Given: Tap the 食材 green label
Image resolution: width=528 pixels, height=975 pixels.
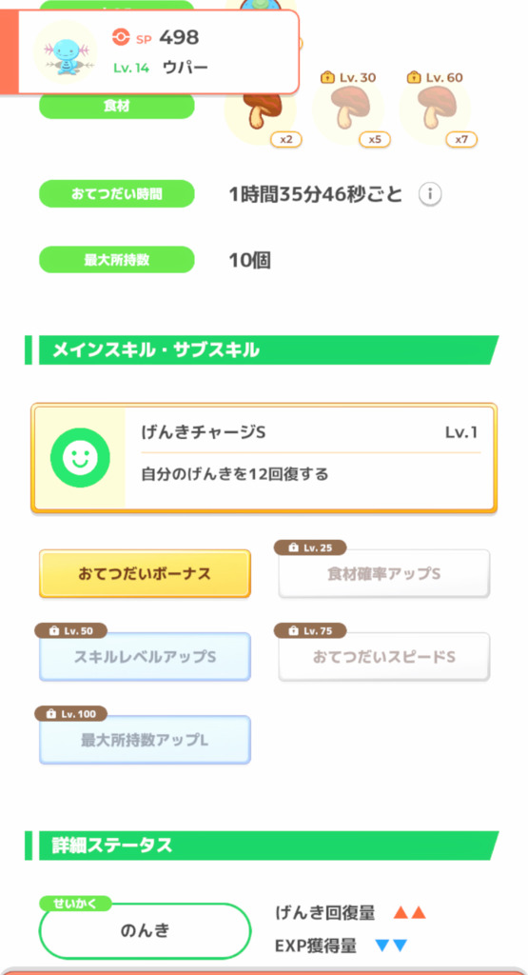Looking at the screenshot, I should [x=117, y=107].
